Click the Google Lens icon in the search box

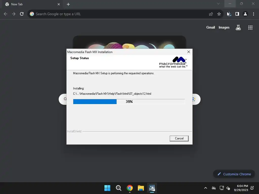click(194, 99)
